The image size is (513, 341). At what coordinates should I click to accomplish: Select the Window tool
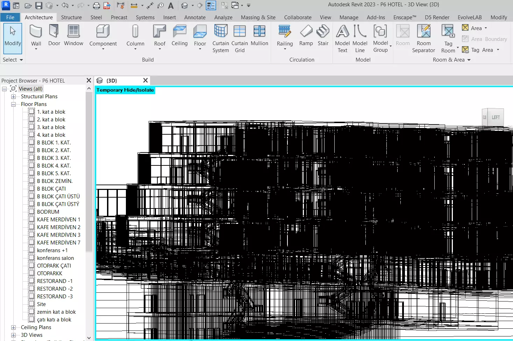73,35
